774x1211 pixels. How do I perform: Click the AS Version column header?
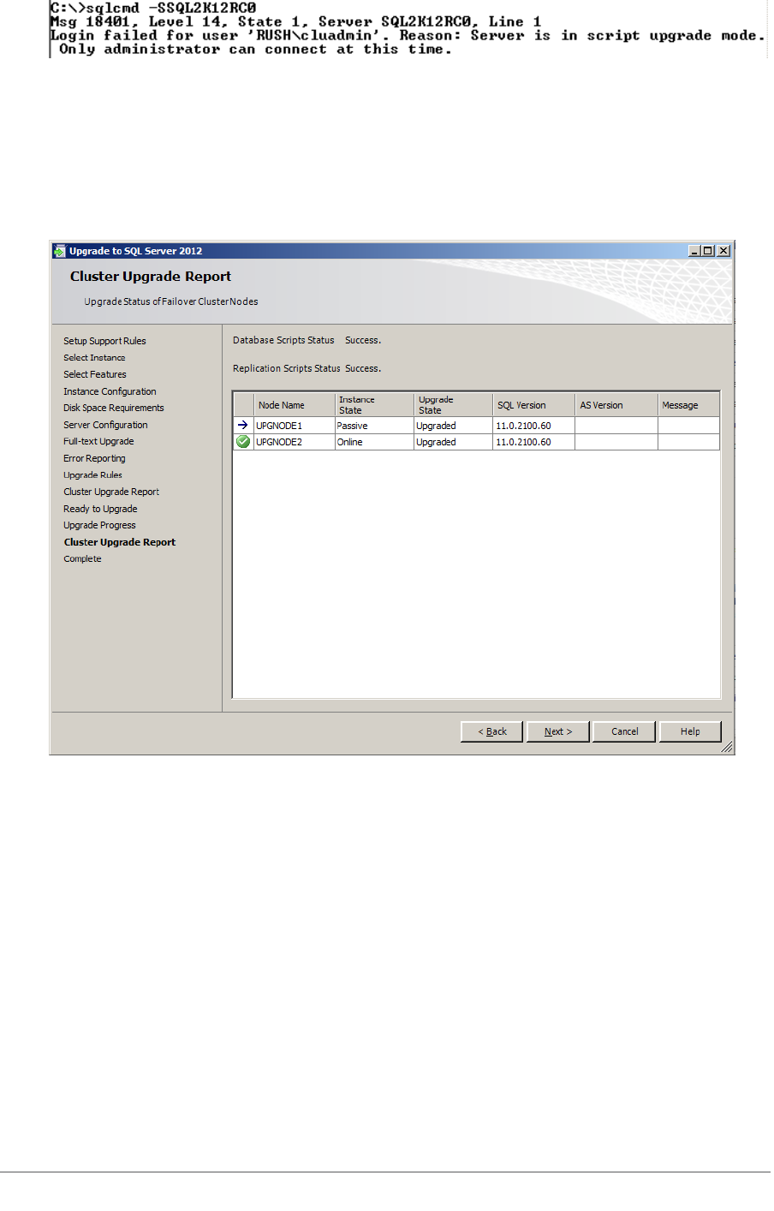[x=616, y=405]
